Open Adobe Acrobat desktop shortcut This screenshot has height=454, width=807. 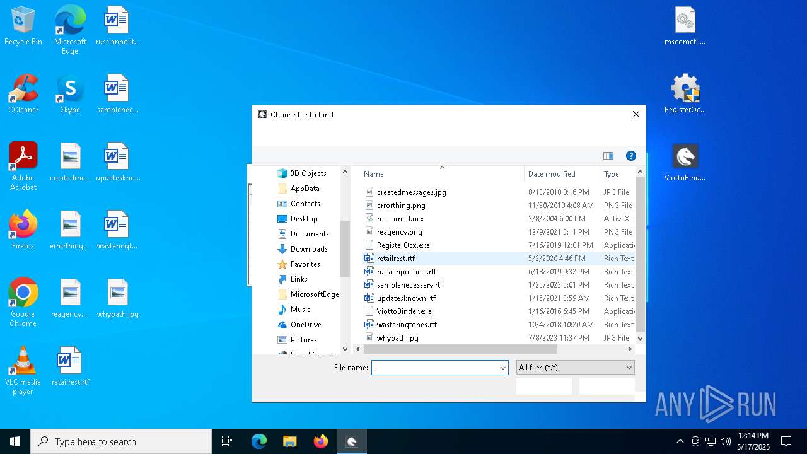pyautogui.click(x=23, y=166)
